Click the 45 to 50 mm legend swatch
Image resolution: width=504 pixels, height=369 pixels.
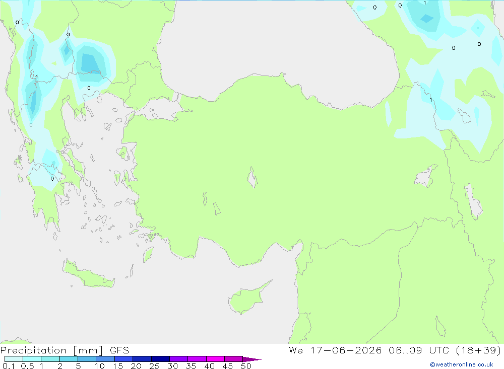tap(234, 359)
